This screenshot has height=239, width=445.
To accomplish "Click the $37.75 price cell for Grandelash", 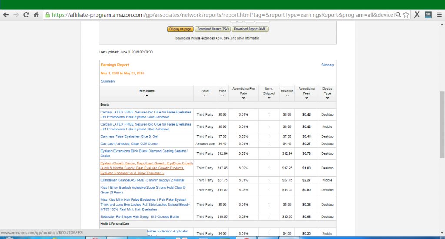I will coord(222,180).
